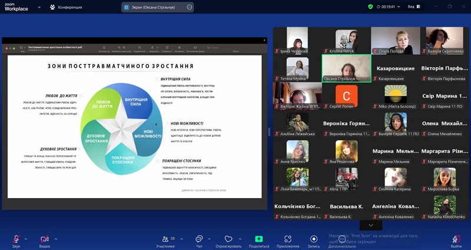The width and height of the screenshot is (471, 250).
Task: Click Валерія Сердюк 11 ПО tile
Action: click(395, 124)
